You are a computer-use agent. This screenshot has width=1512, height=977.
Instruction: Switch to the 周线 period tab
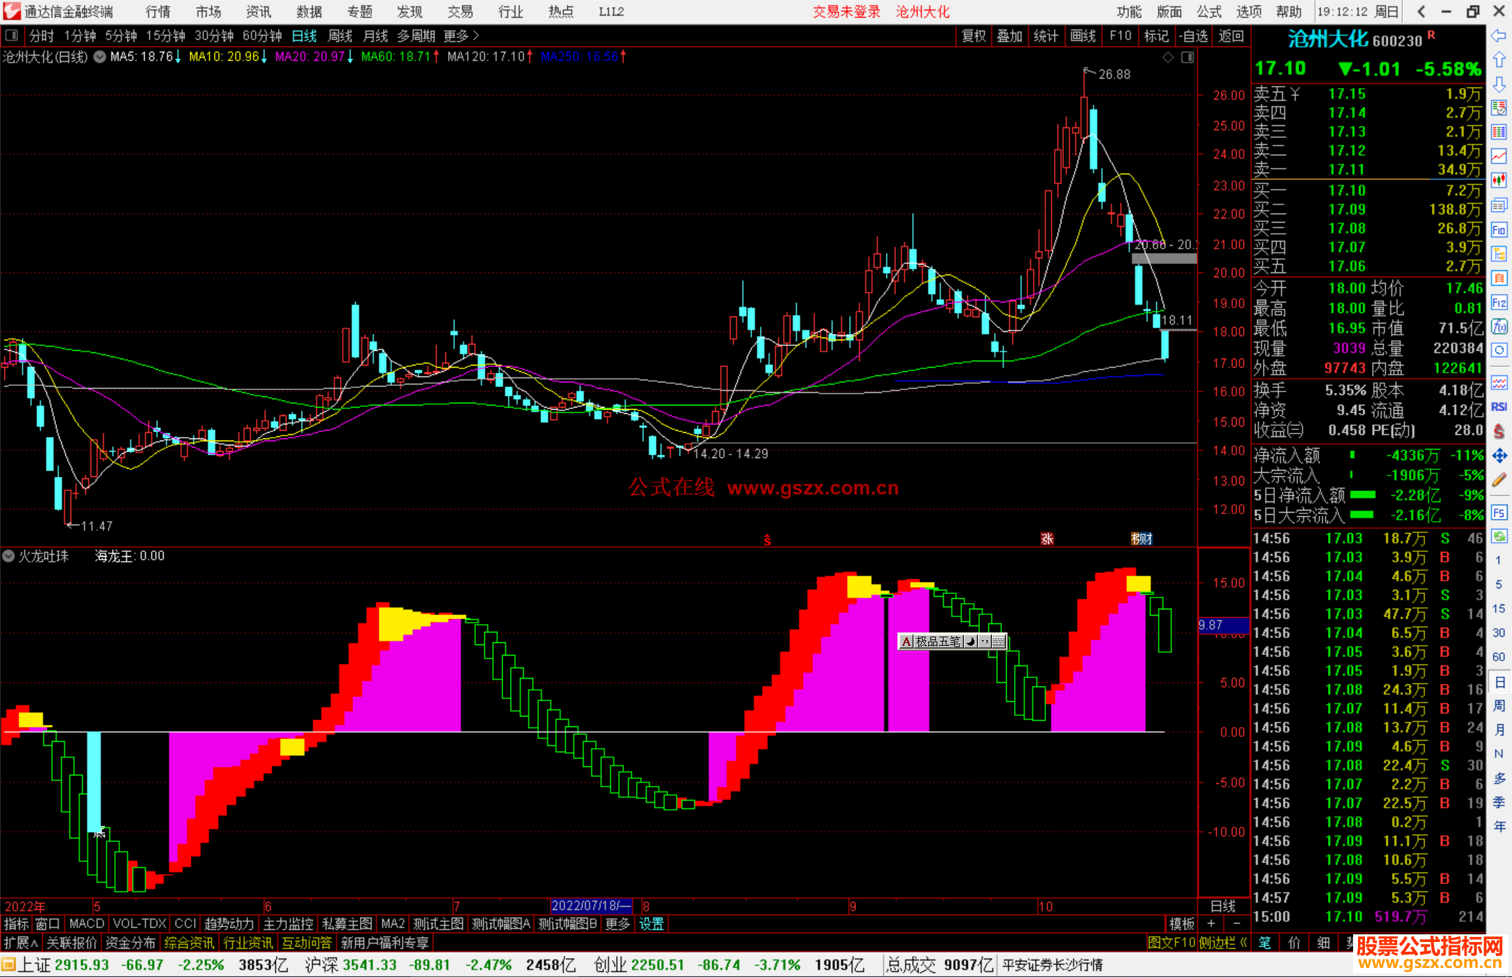[339, 36]
